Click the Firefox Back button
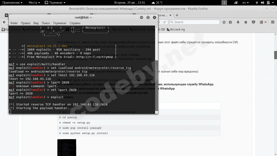Image resolution: width=277 pixels, height=156 pixels. pyautogui.click(x=4, y=22)
